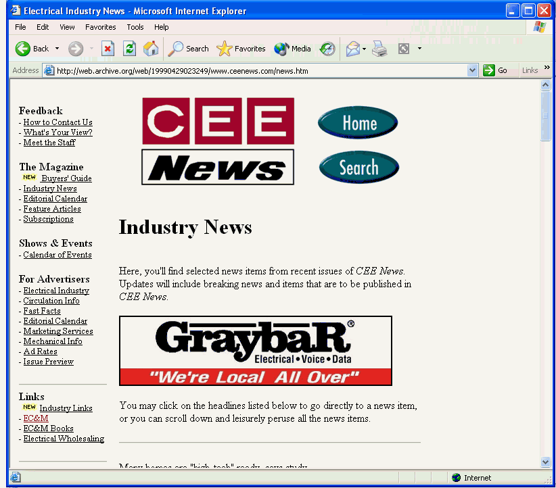The width and height of the screenshot is (556, 488).
Task: Click the vertical scrollbar up arrow
Action: (545, 84)
